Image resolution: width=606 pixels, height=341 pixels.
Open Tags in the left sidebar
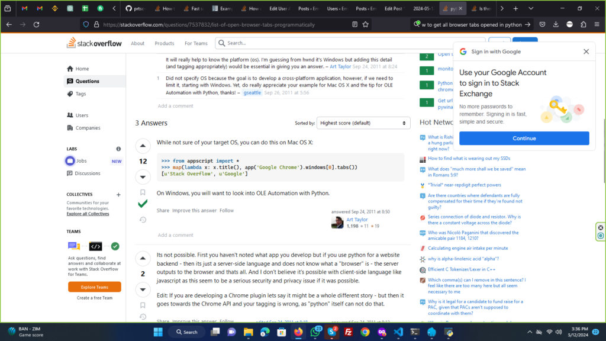pyautogui.click(x=80, y=94)
